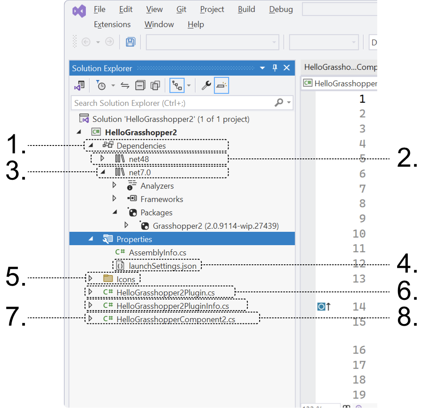Toggle the Show All Files icon
The image size is (430, 408).
155,85
